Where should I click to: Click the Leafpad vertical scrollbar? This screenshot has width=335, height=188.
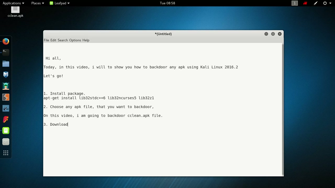pos(282,109)
